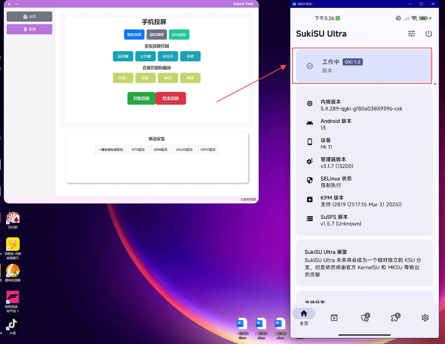This screenshot has width=445, height=344.
Task: Select the 主页 home icon in SukiSU bottom bar
Action: click(x=304, y=313)
